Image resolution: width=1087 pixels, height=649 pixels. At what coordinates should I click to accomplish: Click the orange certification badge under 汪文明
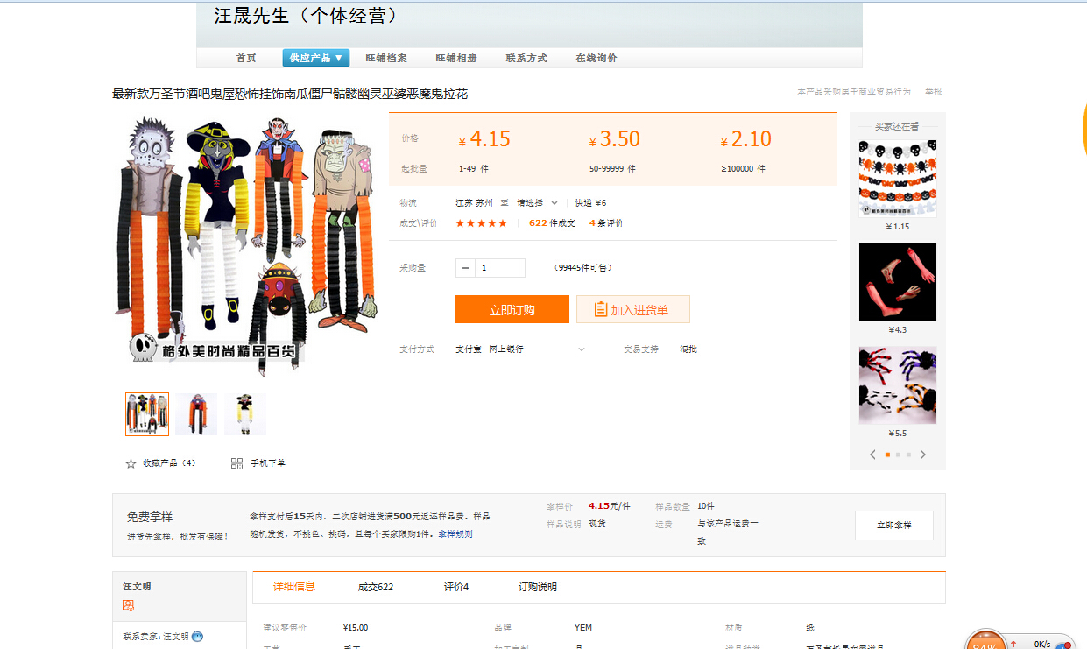click(x=129, y=605)
